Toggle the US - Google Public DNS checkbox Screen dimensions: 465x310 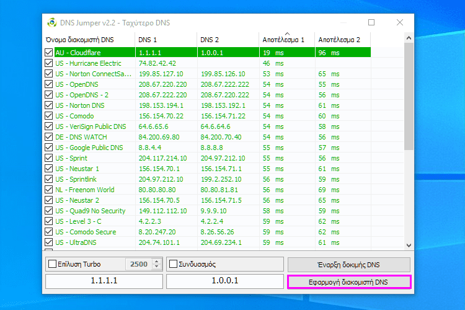click(x=48, y=148)
